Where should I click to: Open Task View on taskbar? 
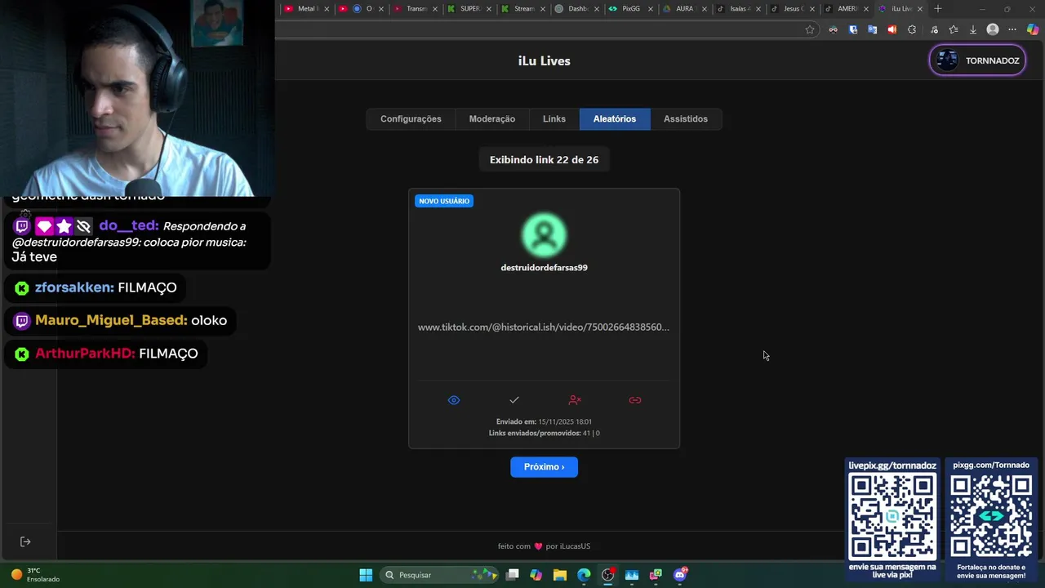[x=513, y=575]
